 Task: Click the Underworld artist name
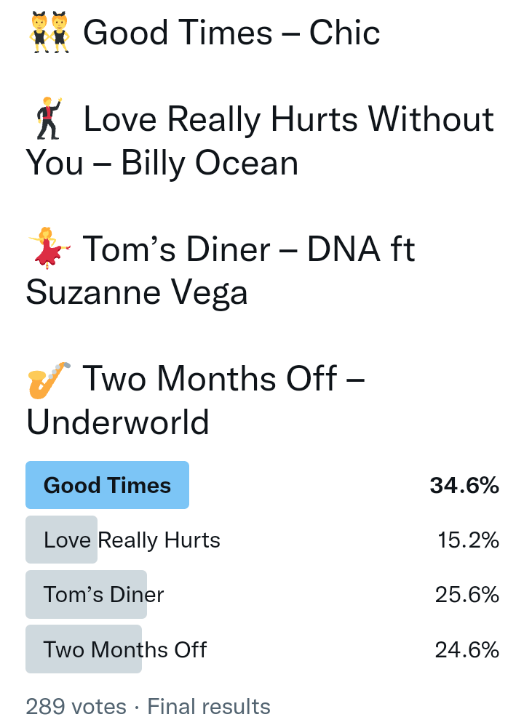click(118, 422)
